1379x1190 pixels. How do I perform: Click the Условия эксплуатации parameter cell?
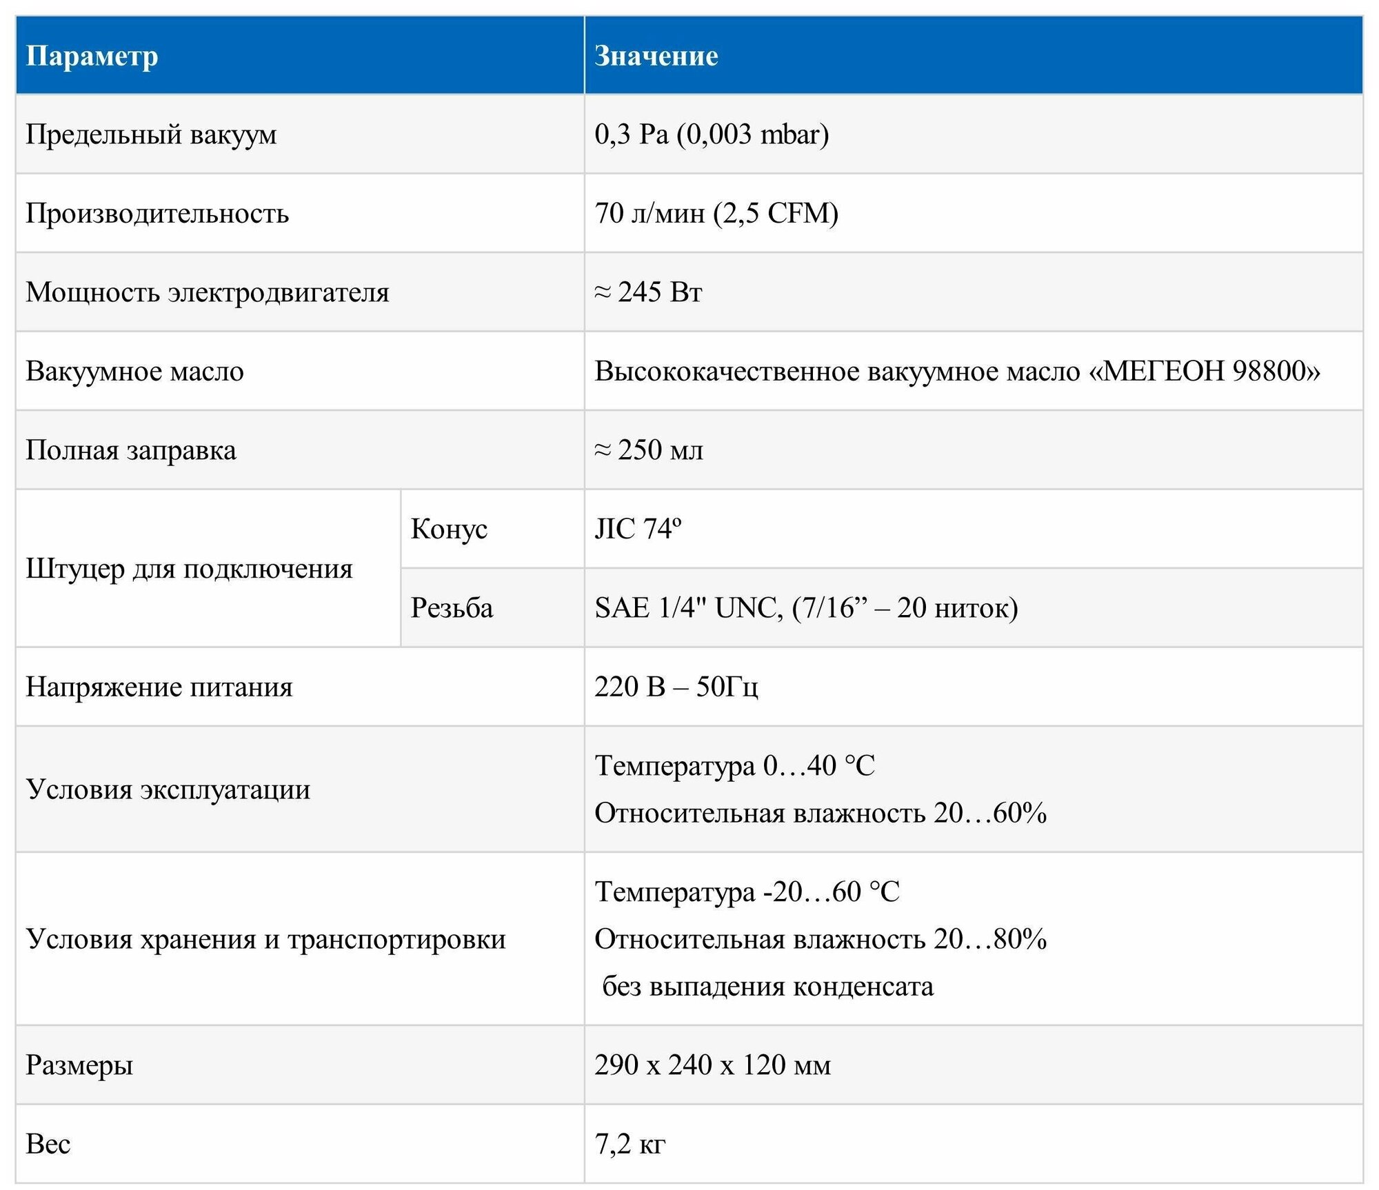tap(168, 790)
